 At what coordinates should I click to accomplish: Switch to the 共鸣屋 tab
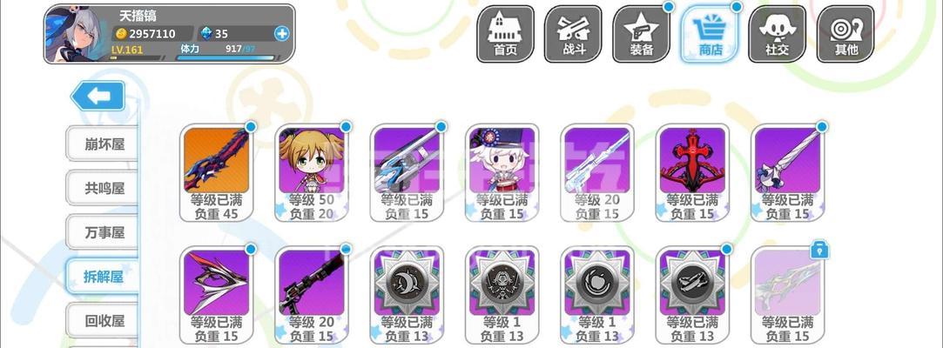pos(102,188)
